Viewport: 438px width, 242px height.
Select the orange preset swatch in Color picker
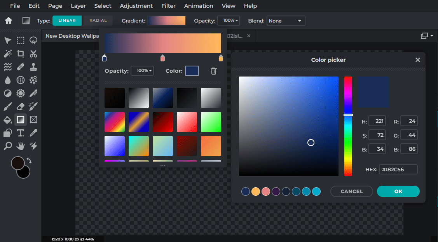(256, 191)
